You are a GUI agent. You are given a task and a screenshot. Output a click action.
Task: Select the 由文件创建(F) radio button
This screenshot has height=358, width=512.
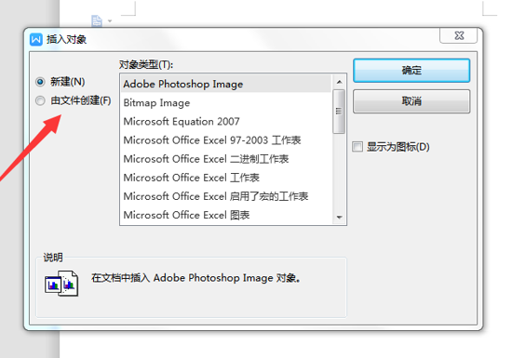coord(40,100)
